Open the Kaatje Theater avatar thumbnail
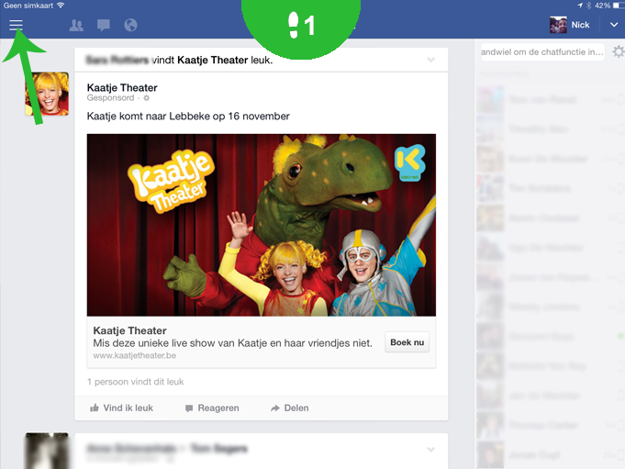 [47, 94]
